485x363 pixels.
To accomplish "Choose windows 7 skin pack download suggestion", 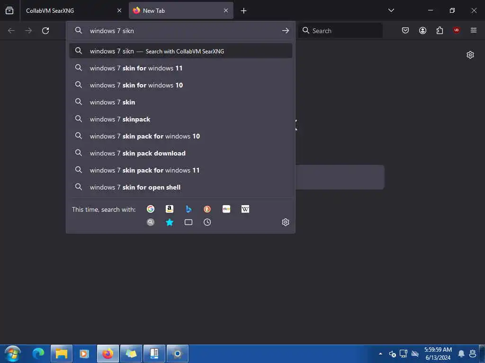I will (180, 153).
